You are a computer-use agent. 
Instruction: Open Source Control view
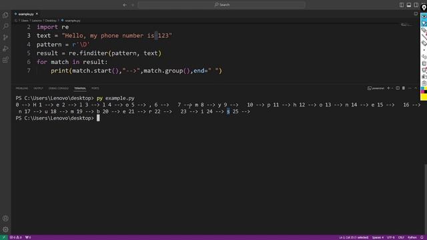pyautogui.click(x=5, y=37)
